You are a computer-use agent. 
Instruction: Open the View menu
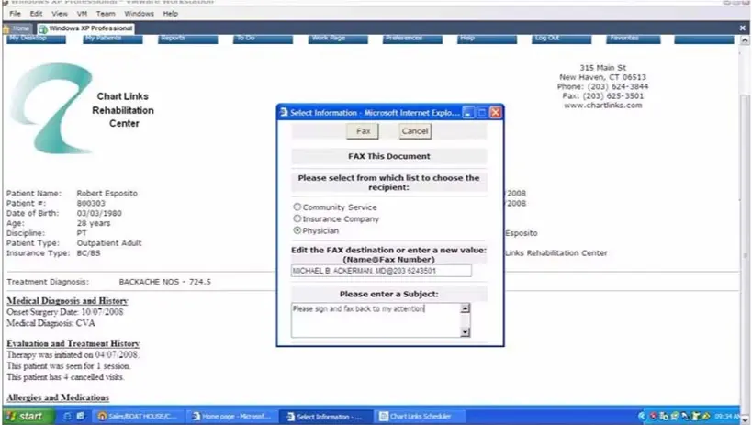click(x=60, y=14)
